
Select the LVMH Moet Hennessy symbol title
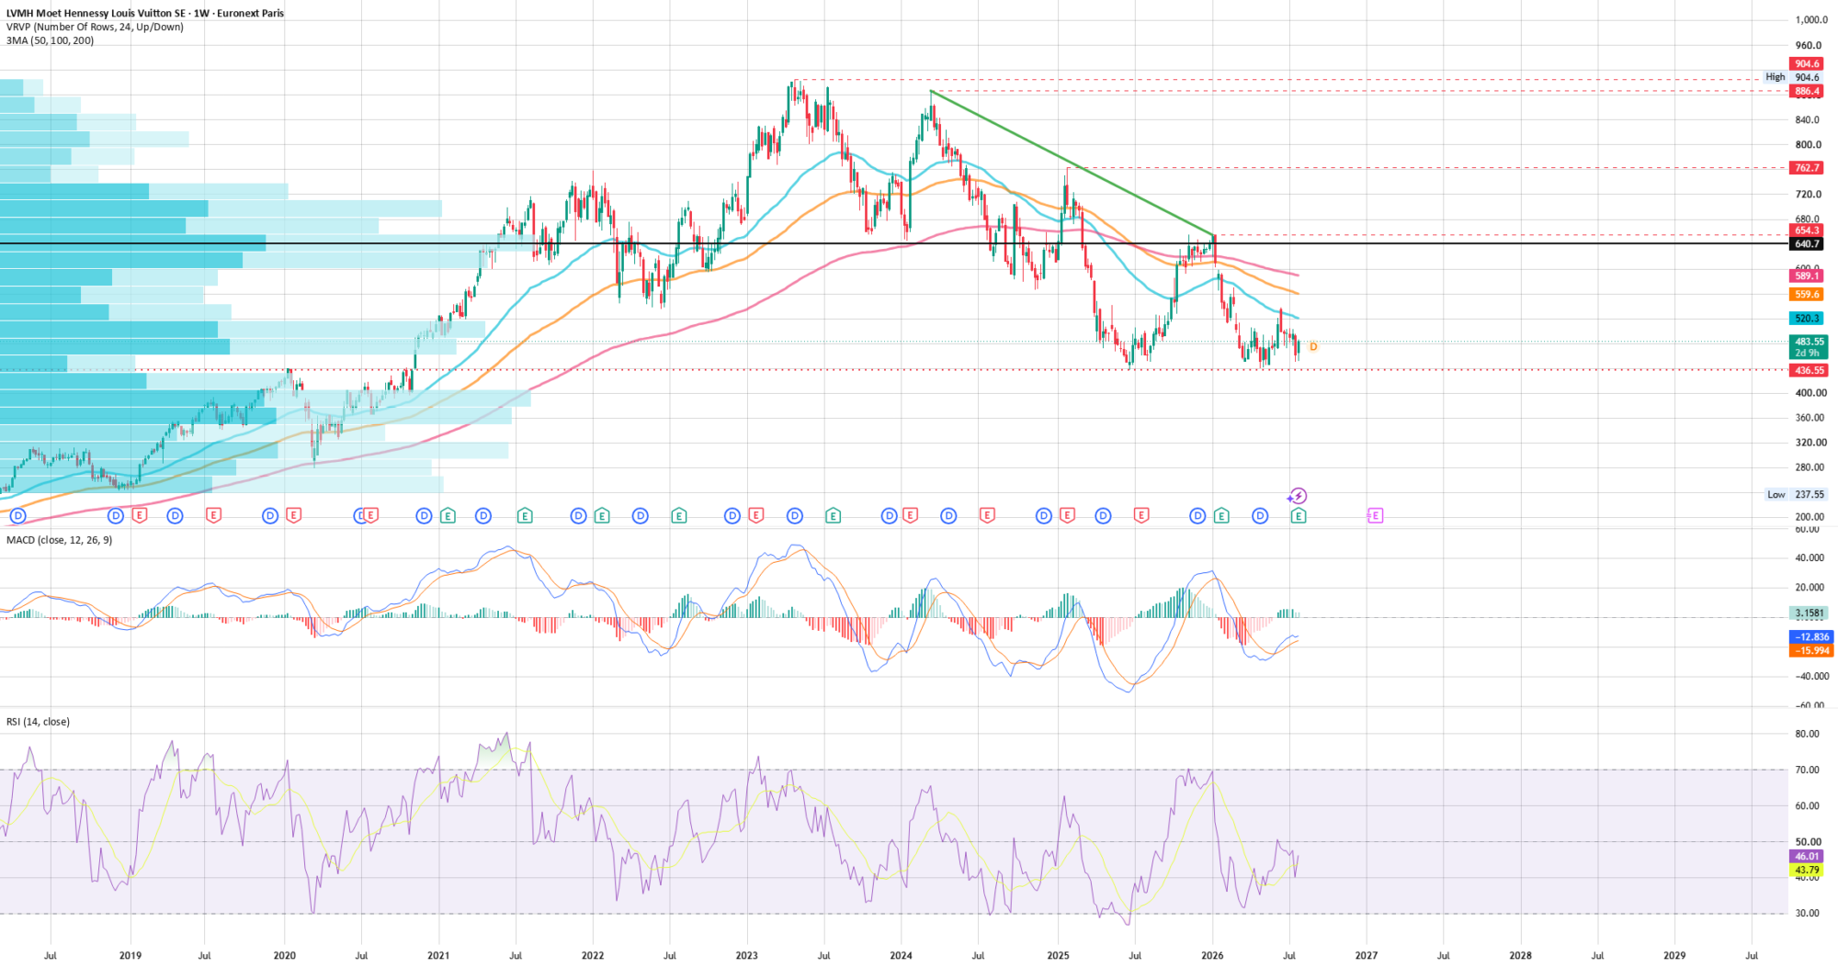145,13
